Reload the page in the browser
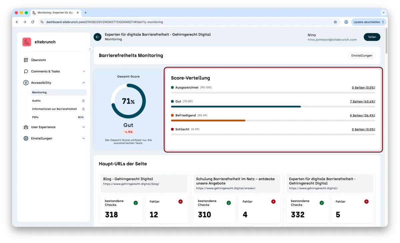Screen dimensions: 400x243 [33, 22]
